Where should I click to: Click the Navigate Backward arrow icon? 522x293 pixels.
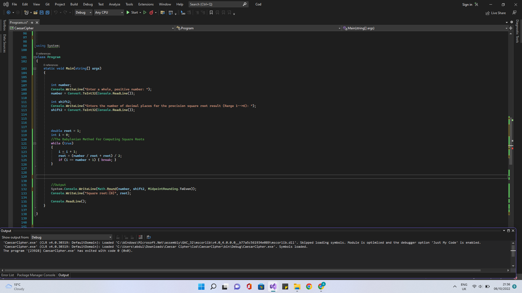[9, 12]
